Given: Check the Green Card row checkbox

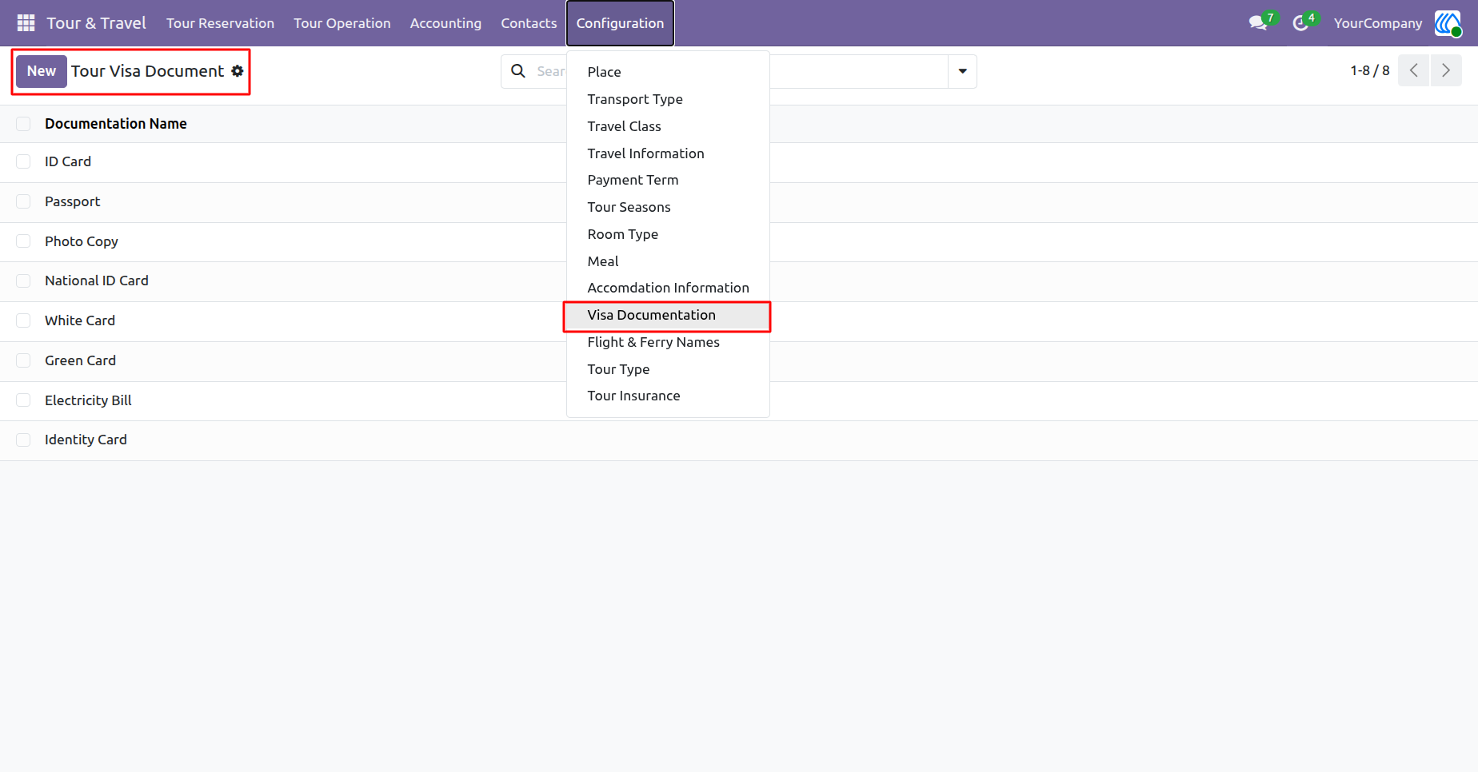Looking at the screenshot, I should tap(23, 360).
